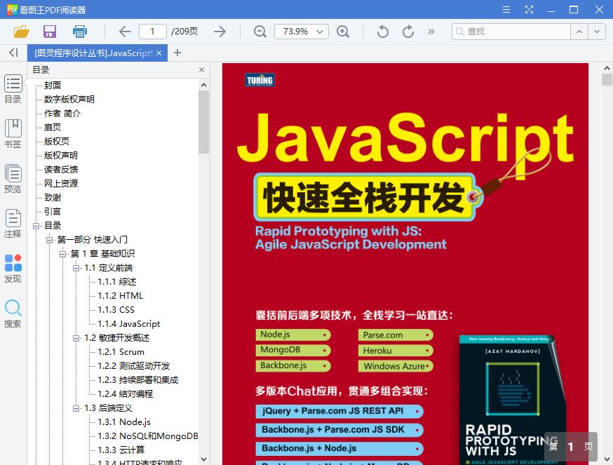Add a new tab with plus button
Image resolution: width=613 pixels, height=465 pixels.
(177, 53)
